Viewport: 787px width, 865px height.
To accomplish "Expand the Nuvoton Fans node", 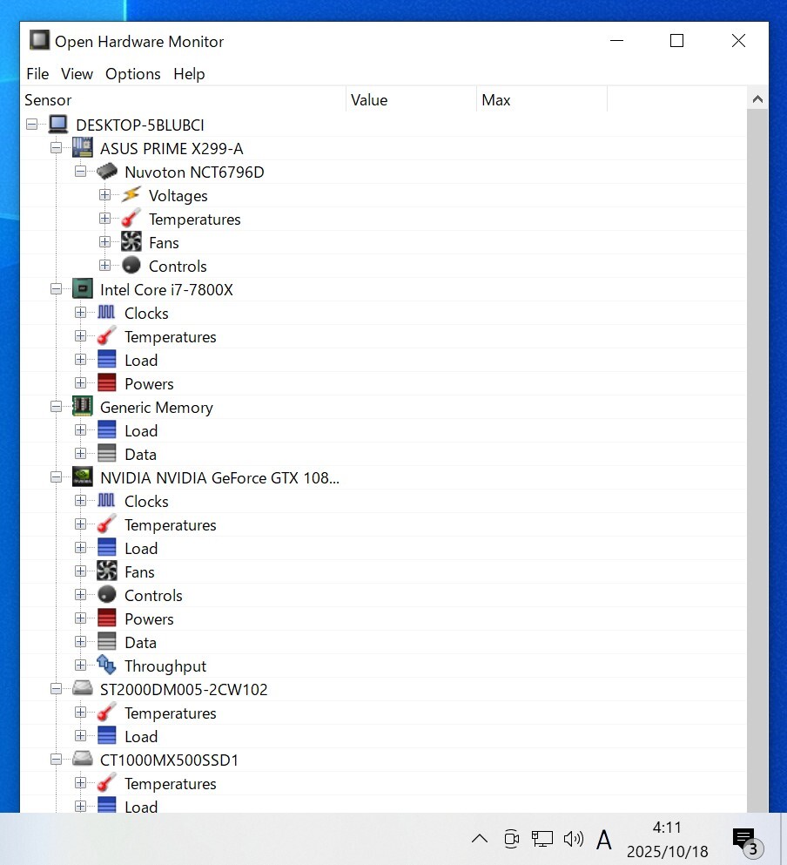I will coord(104,242).
